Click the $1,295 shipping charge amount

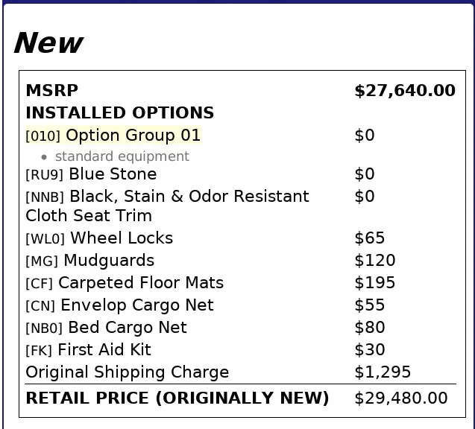(383, 372)
